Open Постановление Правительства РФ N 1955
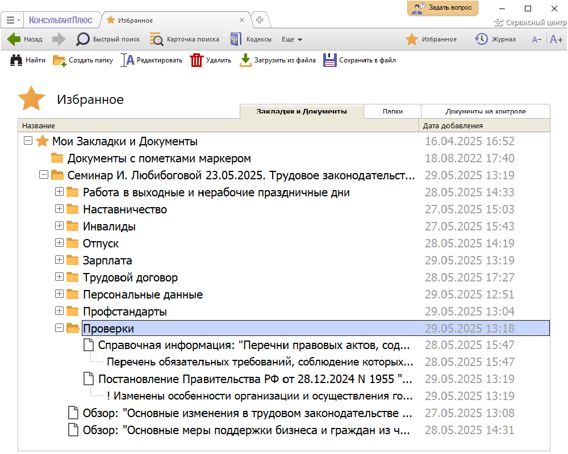This screenshot has height=454, width=568. pos(255,379)
